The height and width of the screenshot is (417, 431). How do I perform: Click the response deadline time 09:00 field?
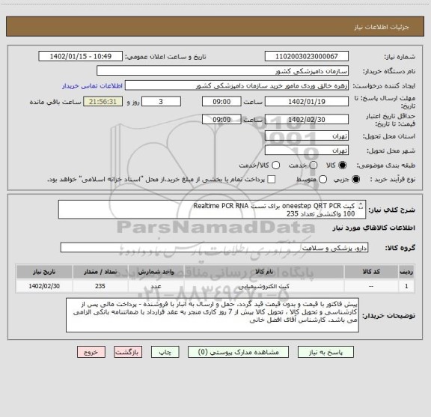pos(221,102)
